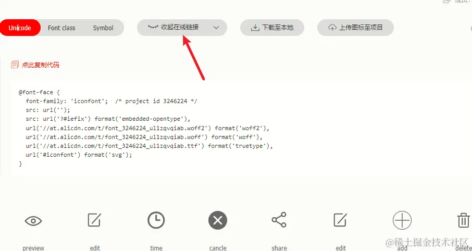Click the pencil icon above first 'edit' label
The width and height of the screenshot is (472, 251).
(x=94, y=220)
